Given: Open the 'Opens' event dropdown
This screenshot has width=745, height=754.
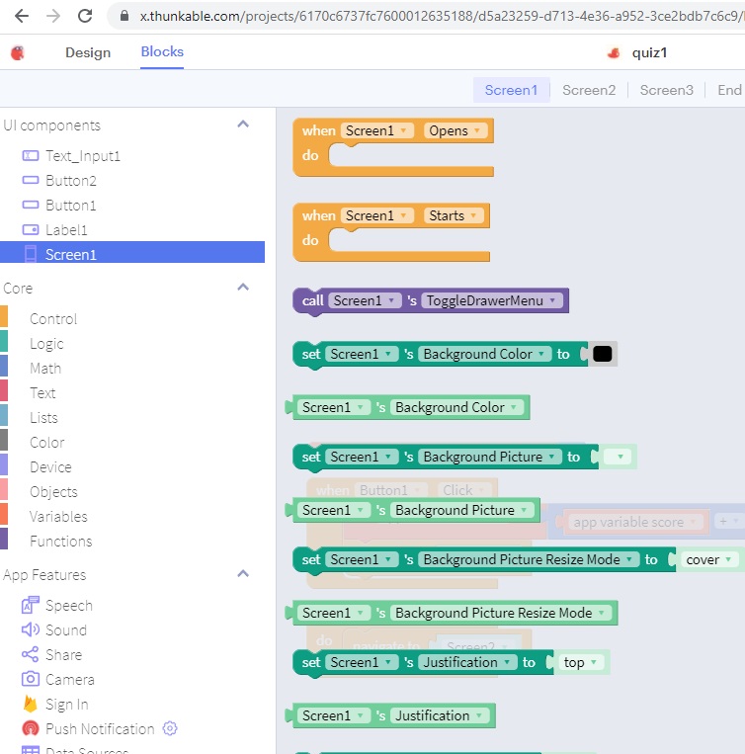Looking at the screenshot, I should point(455,131).
